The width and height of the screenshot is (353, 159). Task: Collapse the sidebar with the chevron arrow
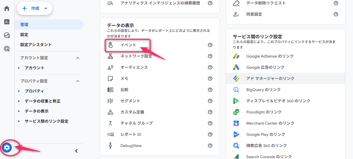(76, 151)
